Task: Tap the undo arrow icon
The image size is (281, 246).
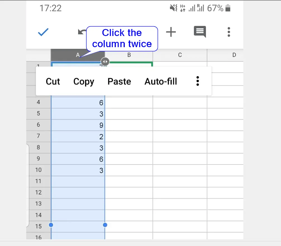Action: 82,32
